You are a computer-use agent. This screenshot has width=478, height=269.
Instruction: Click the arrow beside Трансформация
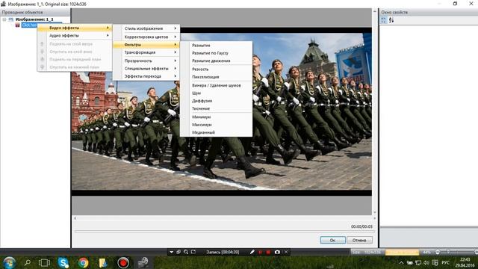pyautogui.click(x=176, y=52)
